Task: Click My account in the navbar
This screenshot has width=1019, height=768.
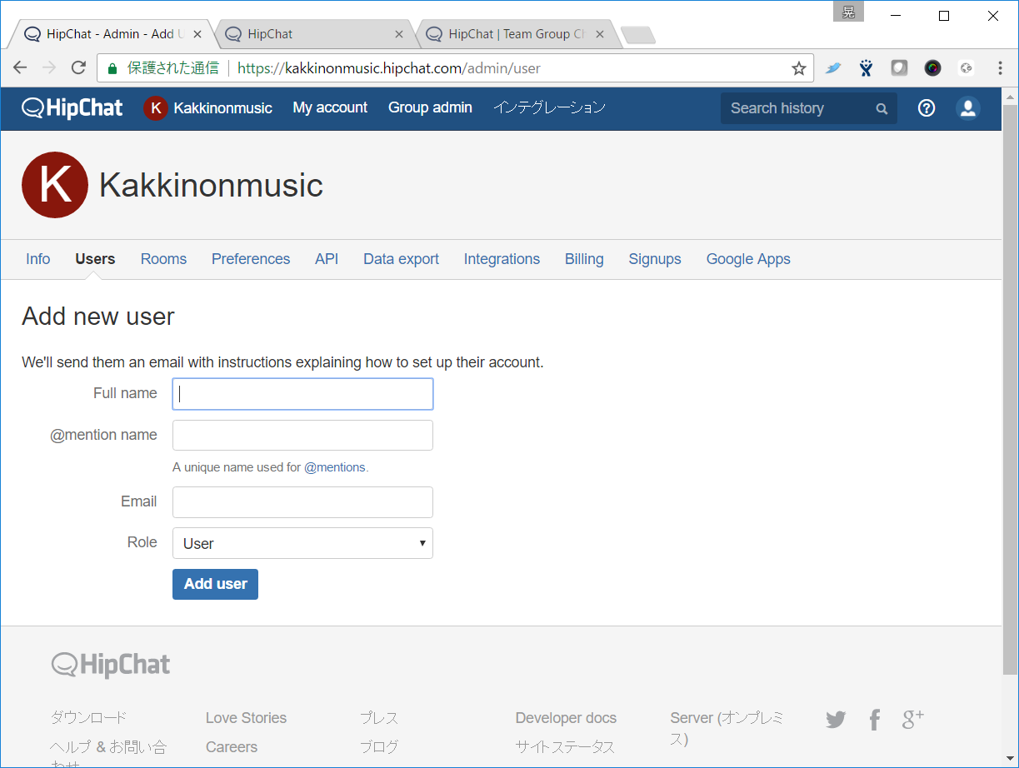Action: click(330, 107)
